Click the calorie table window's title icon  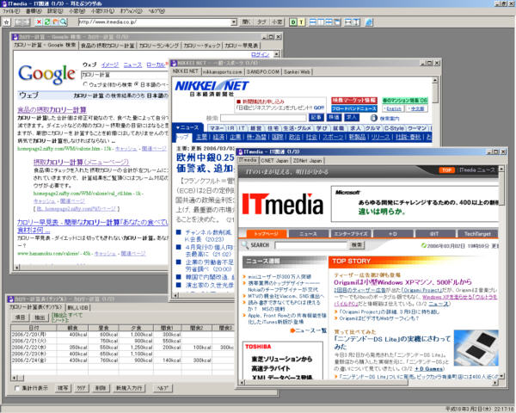point(10,299)
